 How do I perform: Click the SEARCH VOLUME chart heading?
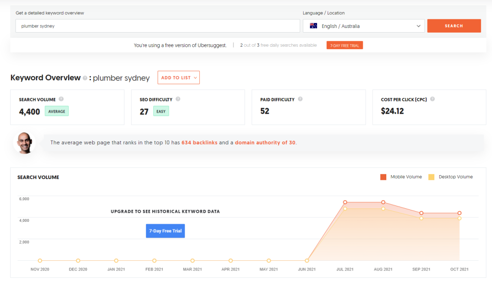point(38,177)
